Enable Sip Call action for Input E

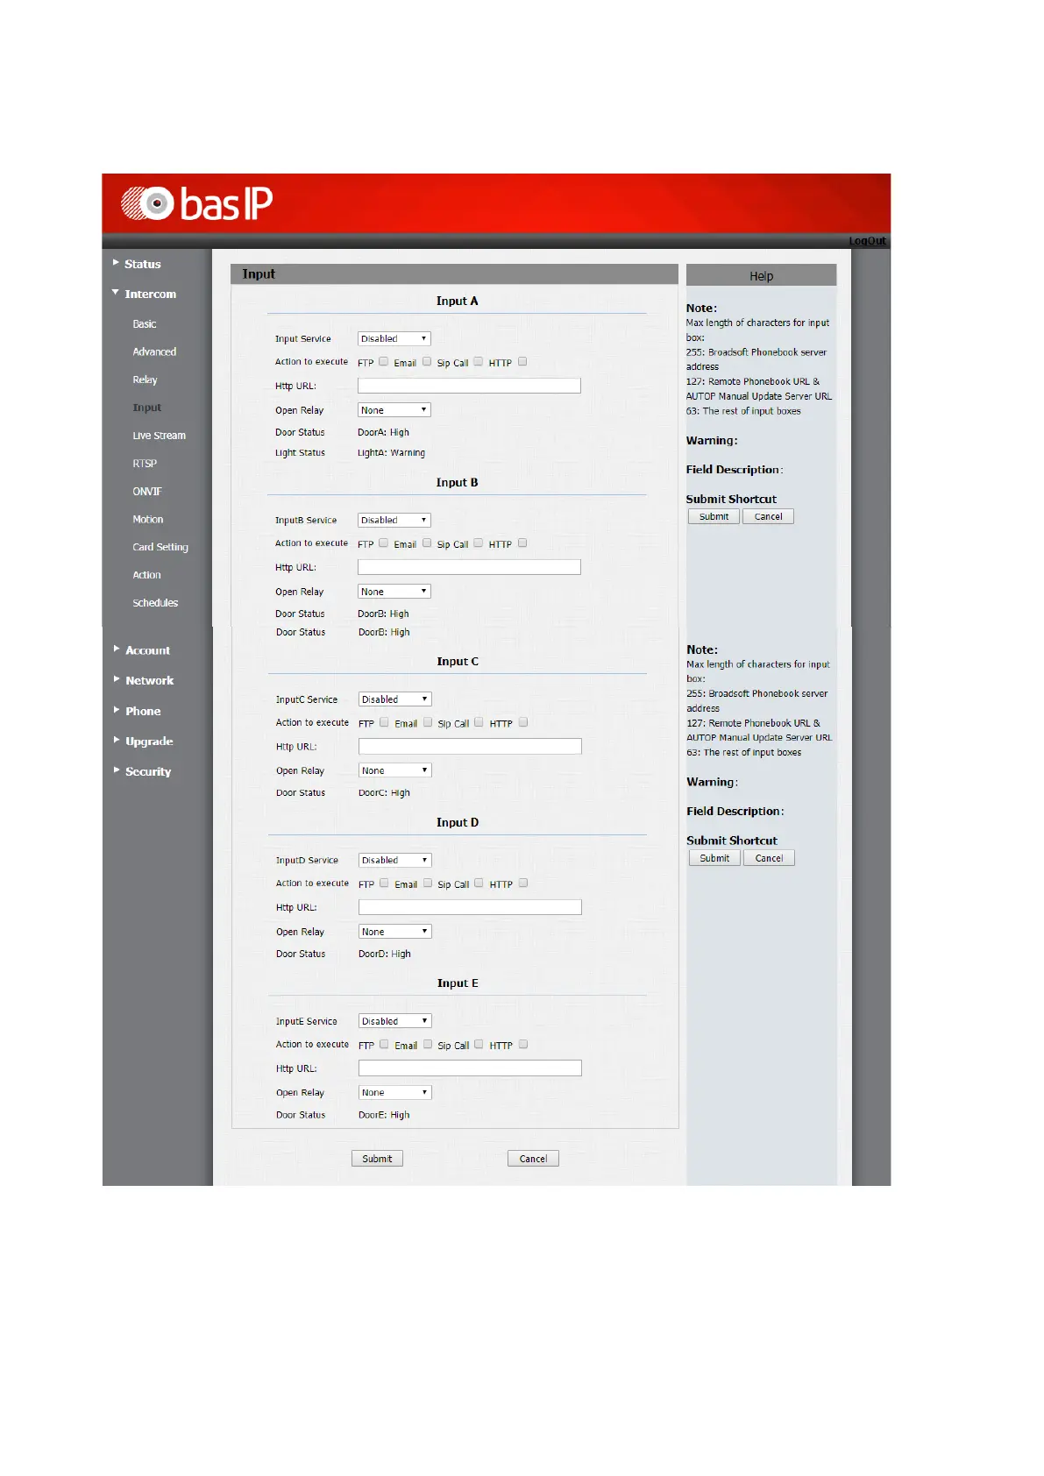click(x=479, y=1044)
